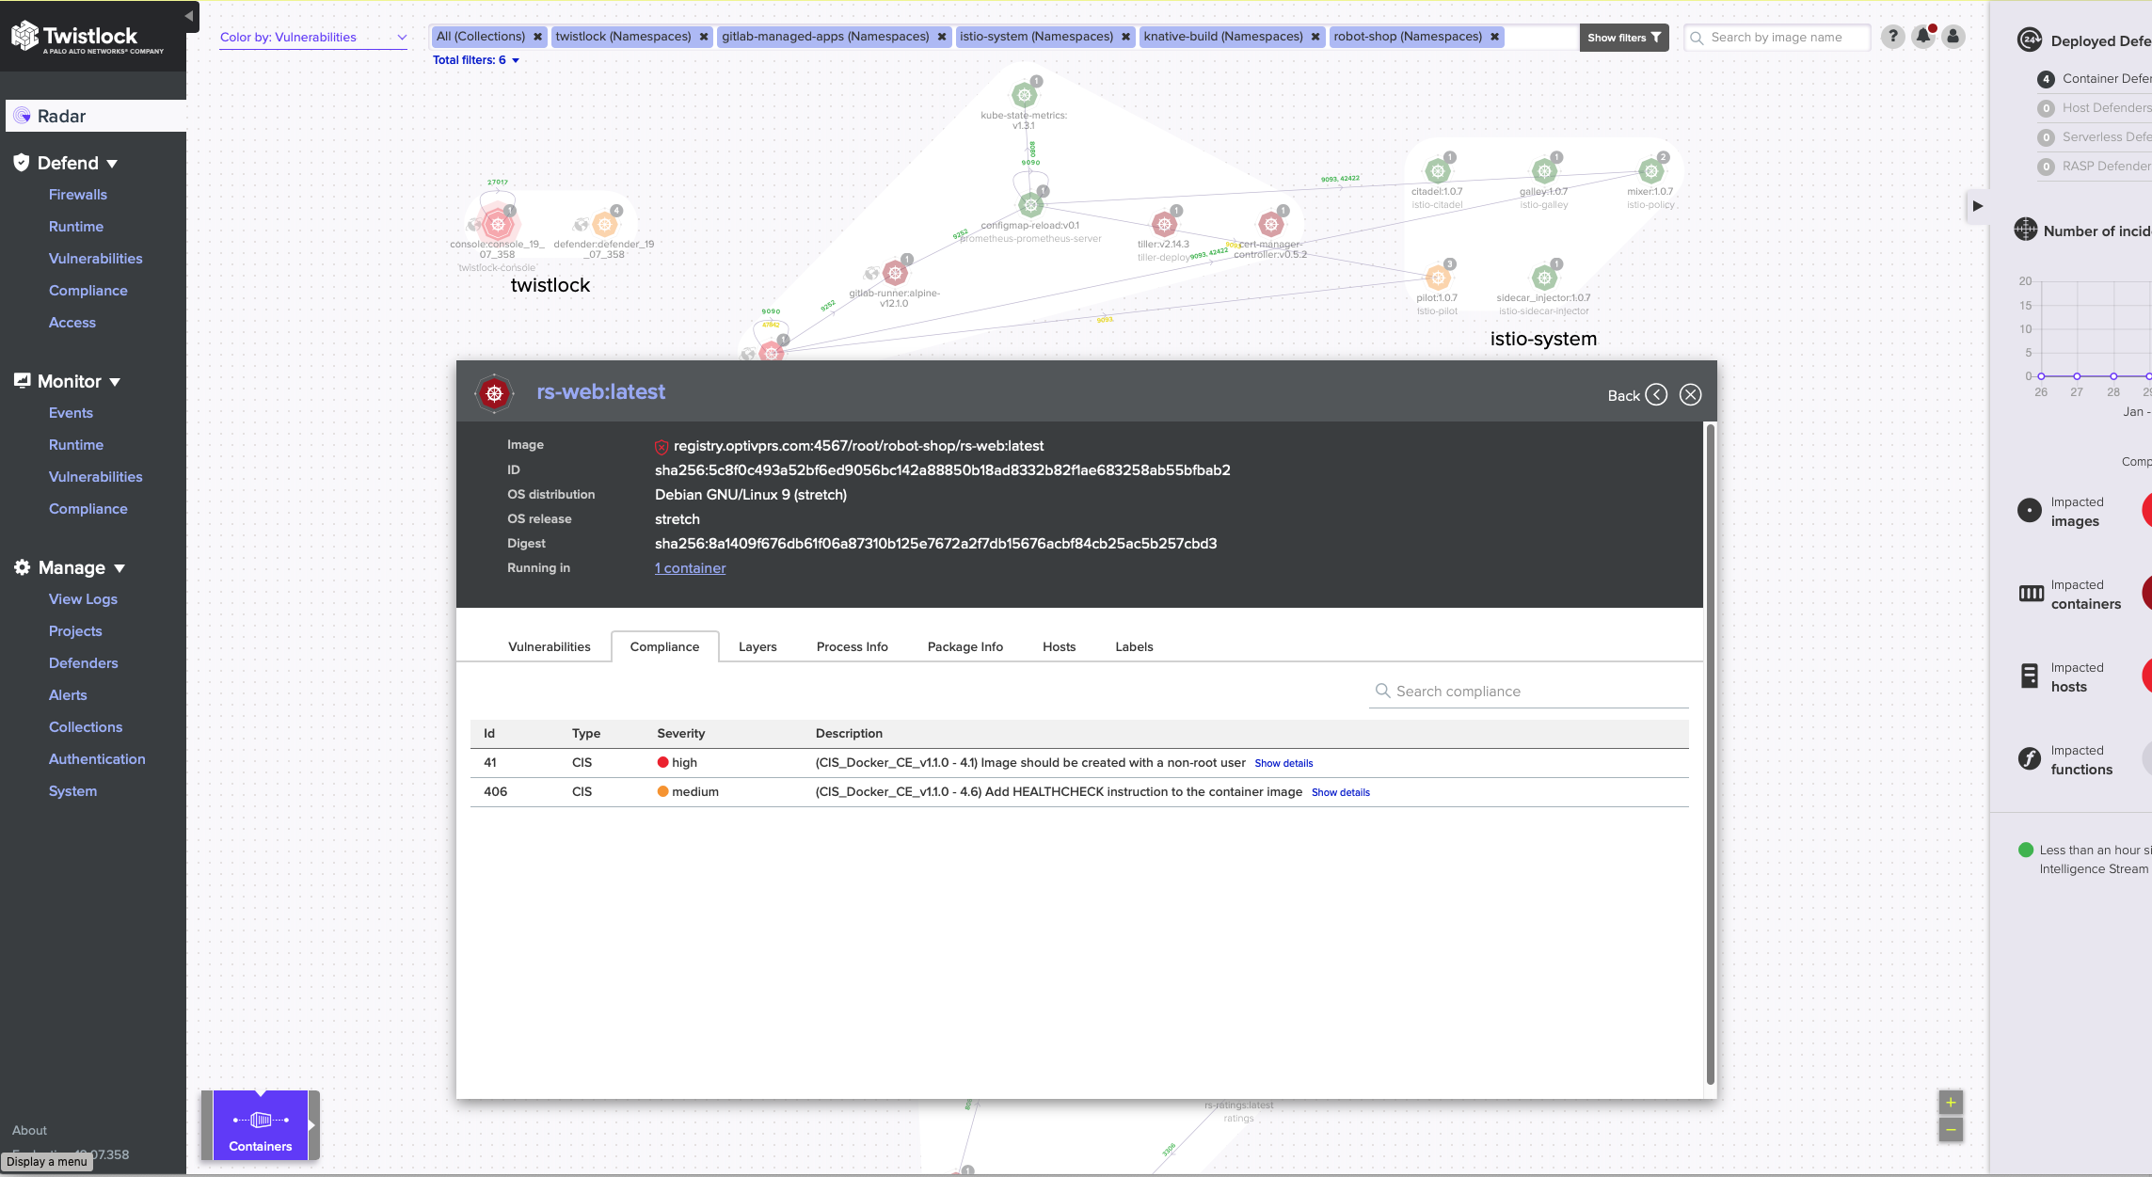Collapse the left sidebar with the arrow
Viewport: 2152px width, 1177px height.
188,16
